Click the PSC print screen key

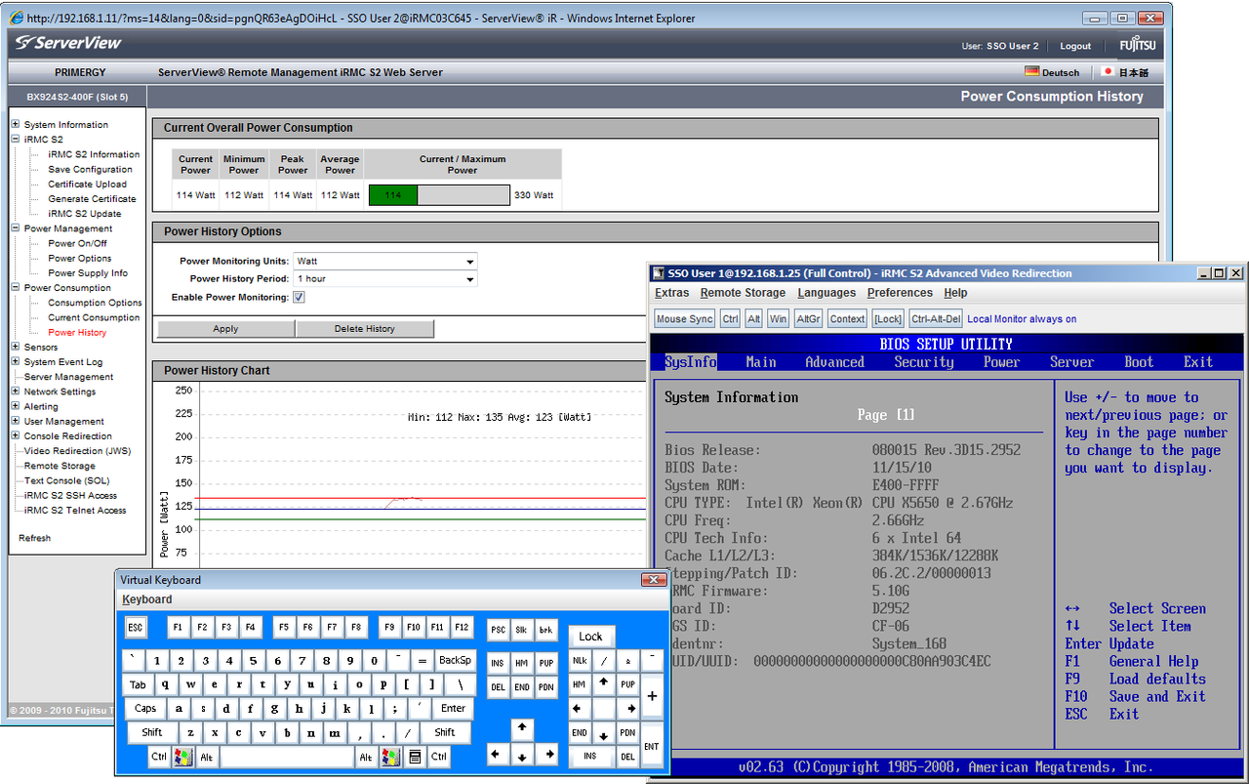tap(498, 630)
